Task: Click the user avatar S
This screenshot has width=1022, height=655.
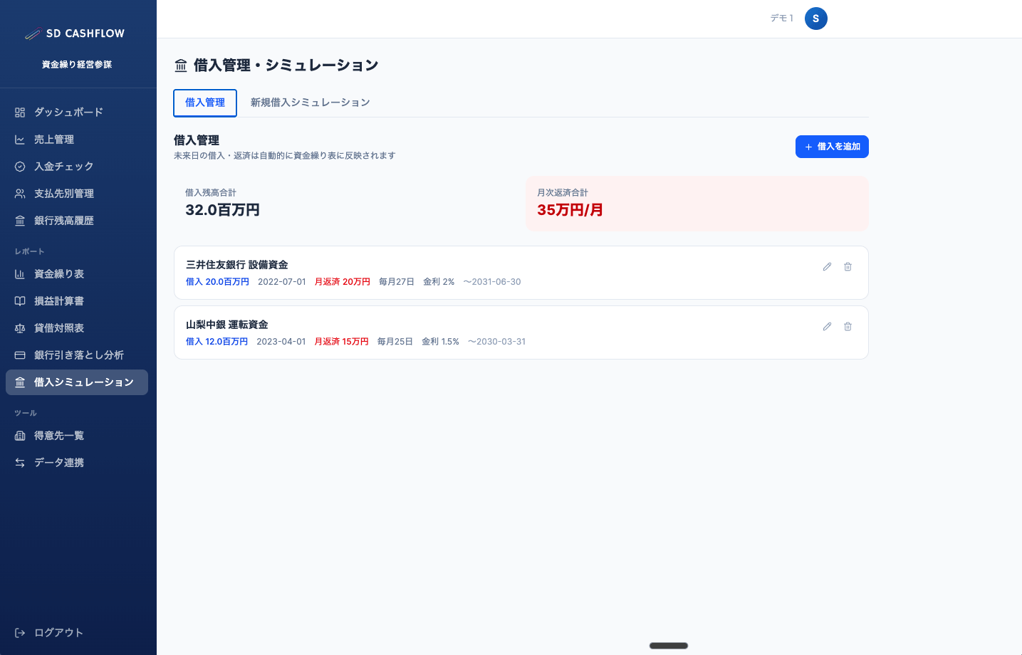Action: [x=816, y=19]
